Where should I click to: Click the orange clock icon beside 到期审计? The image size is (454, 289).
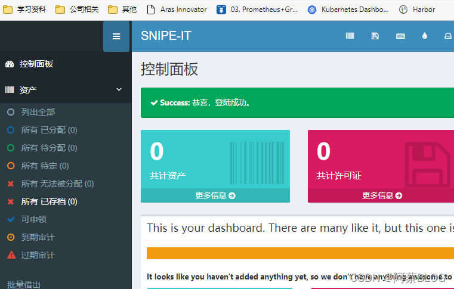point(11,237)
